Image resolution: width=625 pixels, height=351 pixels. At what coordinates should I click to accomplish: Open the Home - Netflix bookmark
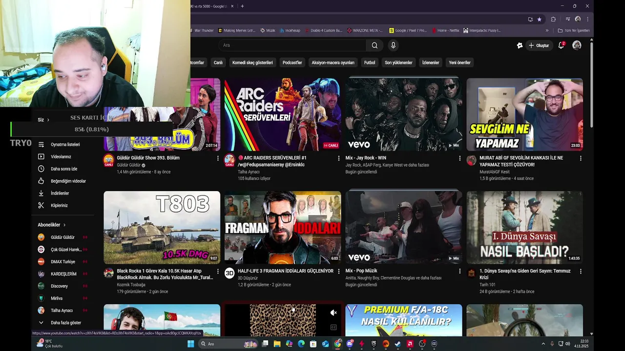click(x=445, y=30)
